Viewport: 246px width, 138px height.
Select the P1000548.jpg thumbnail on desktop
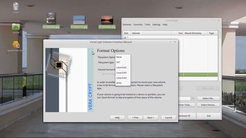click(x=51, y=18)
